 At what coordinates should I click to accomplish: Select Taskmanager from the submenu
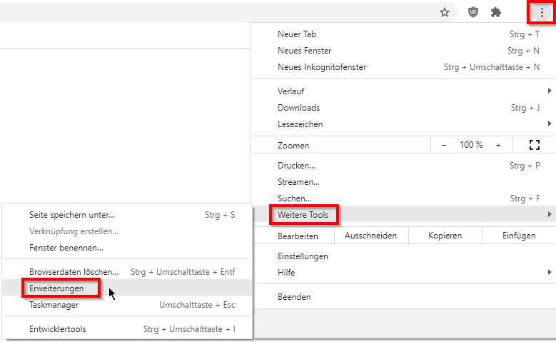pos(54,305)
